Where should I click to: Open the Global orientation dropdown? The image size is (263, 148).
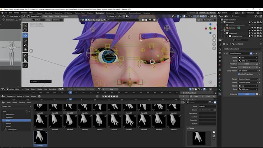click(x=111, y=16)
